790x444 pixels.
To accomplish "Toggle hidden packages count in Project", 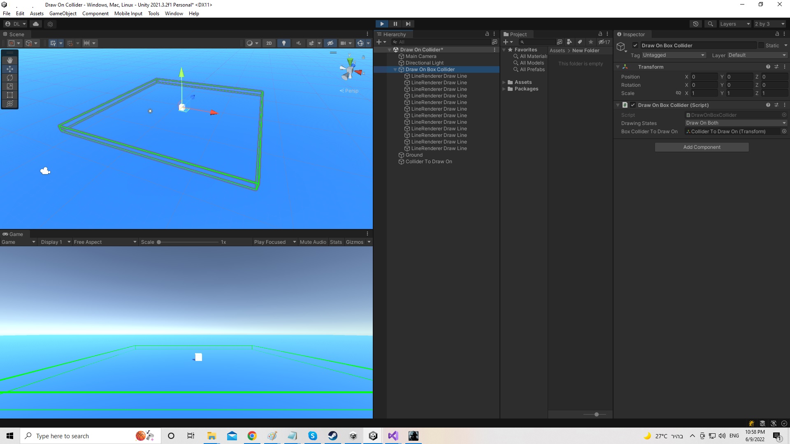I will 604,42.
